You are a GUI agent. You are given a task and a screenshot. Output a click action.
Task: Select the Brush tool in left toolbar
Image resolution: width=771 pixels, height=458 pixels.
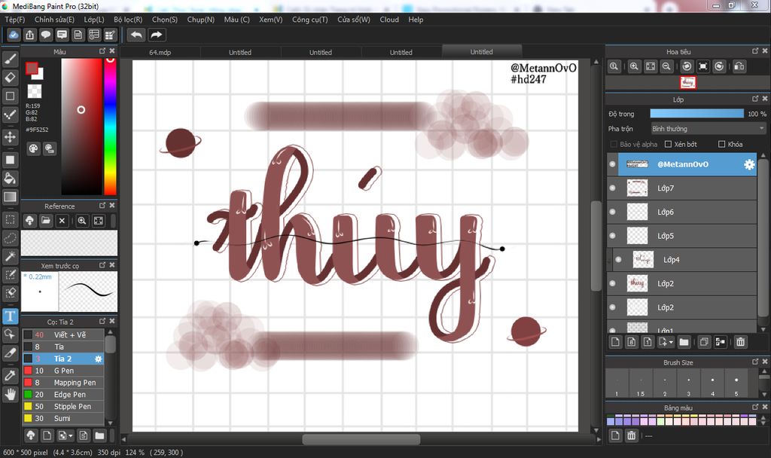pos(11,59)
